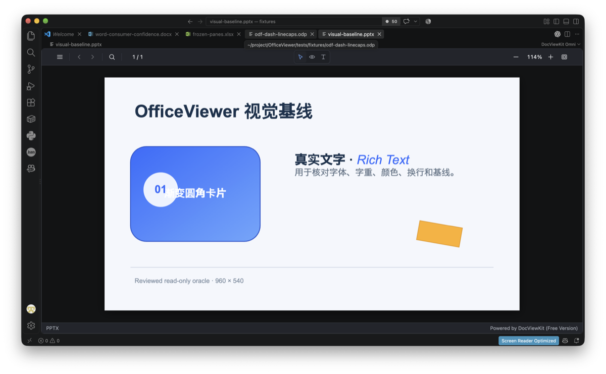The width and height of the screenshot is (606, 374).
Task: Open the Search view in activity bar
Action: (31, 52)
